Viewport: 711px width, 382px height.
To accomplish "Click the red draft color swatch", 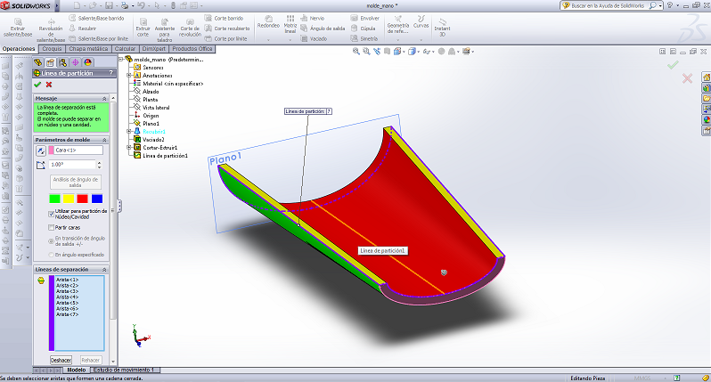I will [x=83, y=199].
